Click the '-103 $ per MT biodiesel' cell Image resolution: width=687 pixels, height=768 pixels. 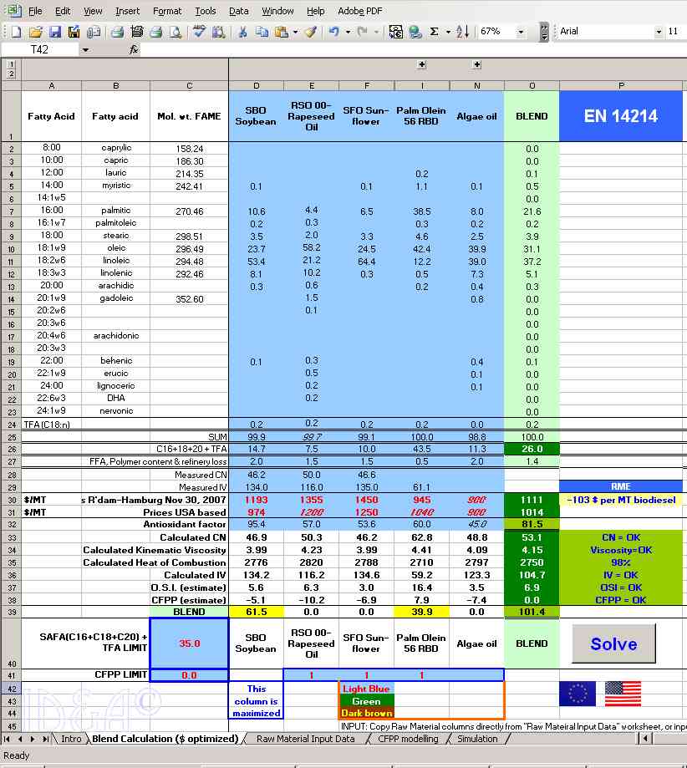pos(621,500)
